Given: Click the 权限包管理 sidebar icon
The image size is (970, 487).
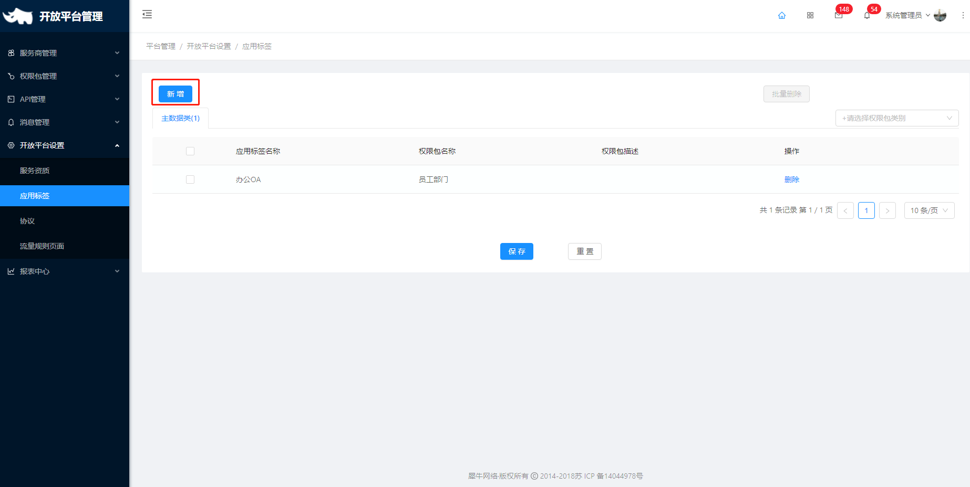Looking at the screenshot, I should [x=11, y=76].
